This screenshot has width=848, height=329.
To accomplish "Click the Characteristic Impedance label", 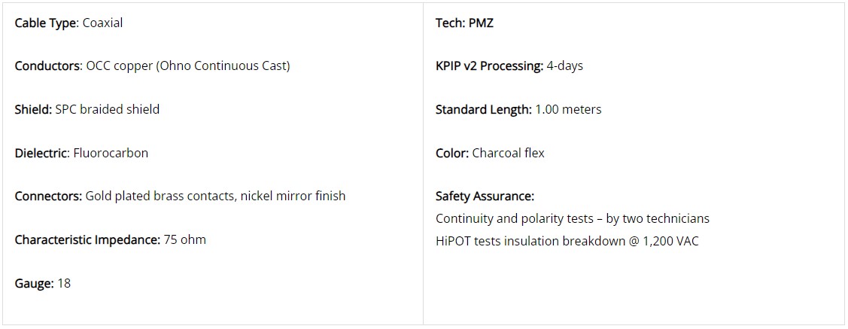I will [87, 239].
